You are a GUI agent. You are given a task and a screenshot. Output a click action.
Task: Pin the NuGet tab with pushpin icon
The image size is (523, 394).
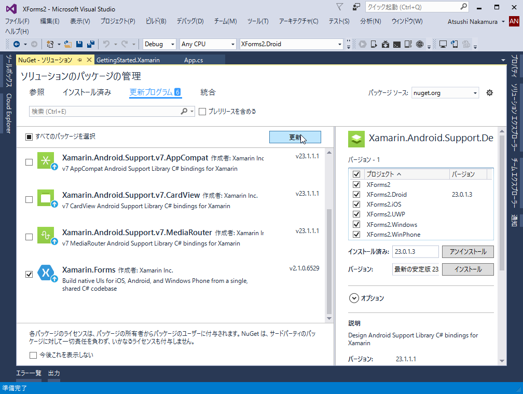(79, 60)
